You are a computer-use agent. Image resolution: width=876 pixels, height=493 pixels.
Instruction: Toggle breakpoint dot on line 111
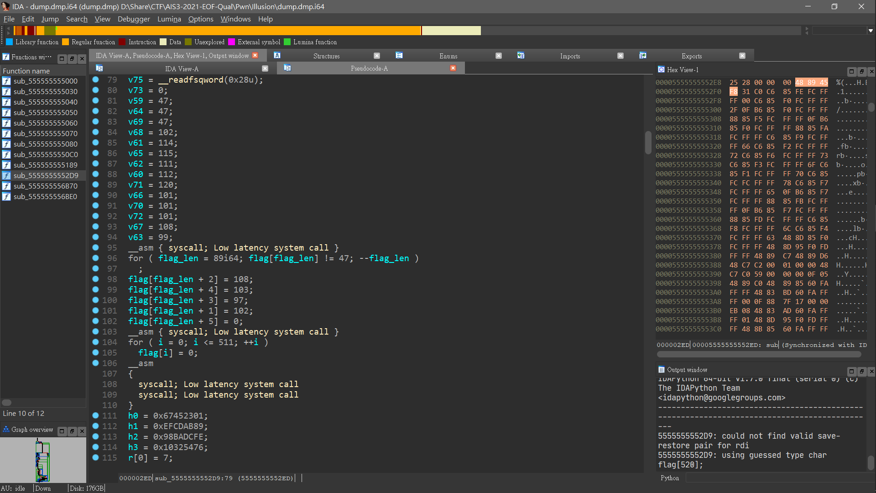click(x=96, y=415)
